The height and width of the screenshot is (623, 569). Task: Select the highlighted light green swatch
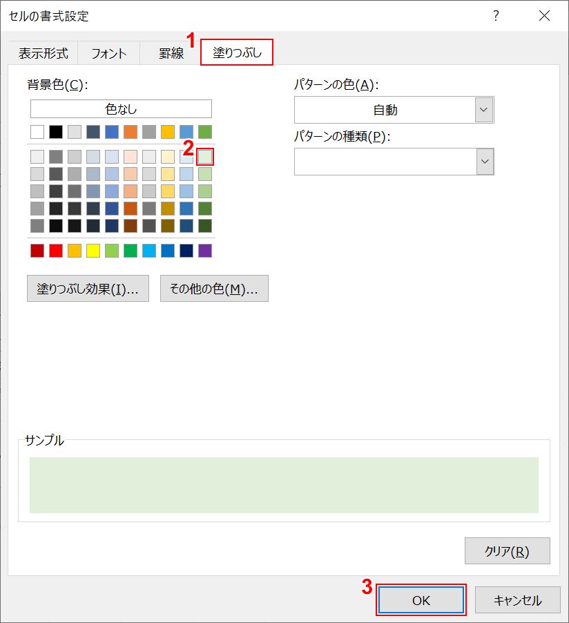tap(204, 156)
